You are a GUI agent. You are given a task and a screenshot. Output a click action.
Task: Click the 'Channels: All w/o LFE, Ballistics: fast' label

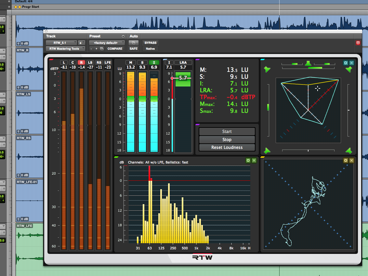click(158, 162)
